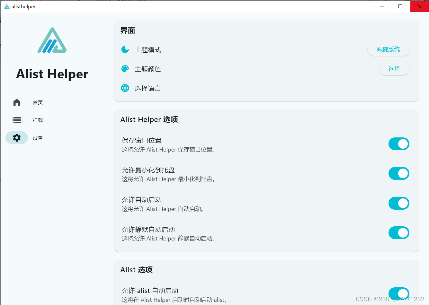The image size is (429, 305).
Task: Click the palette theme color icon
Action: click(x=125, y=69)
